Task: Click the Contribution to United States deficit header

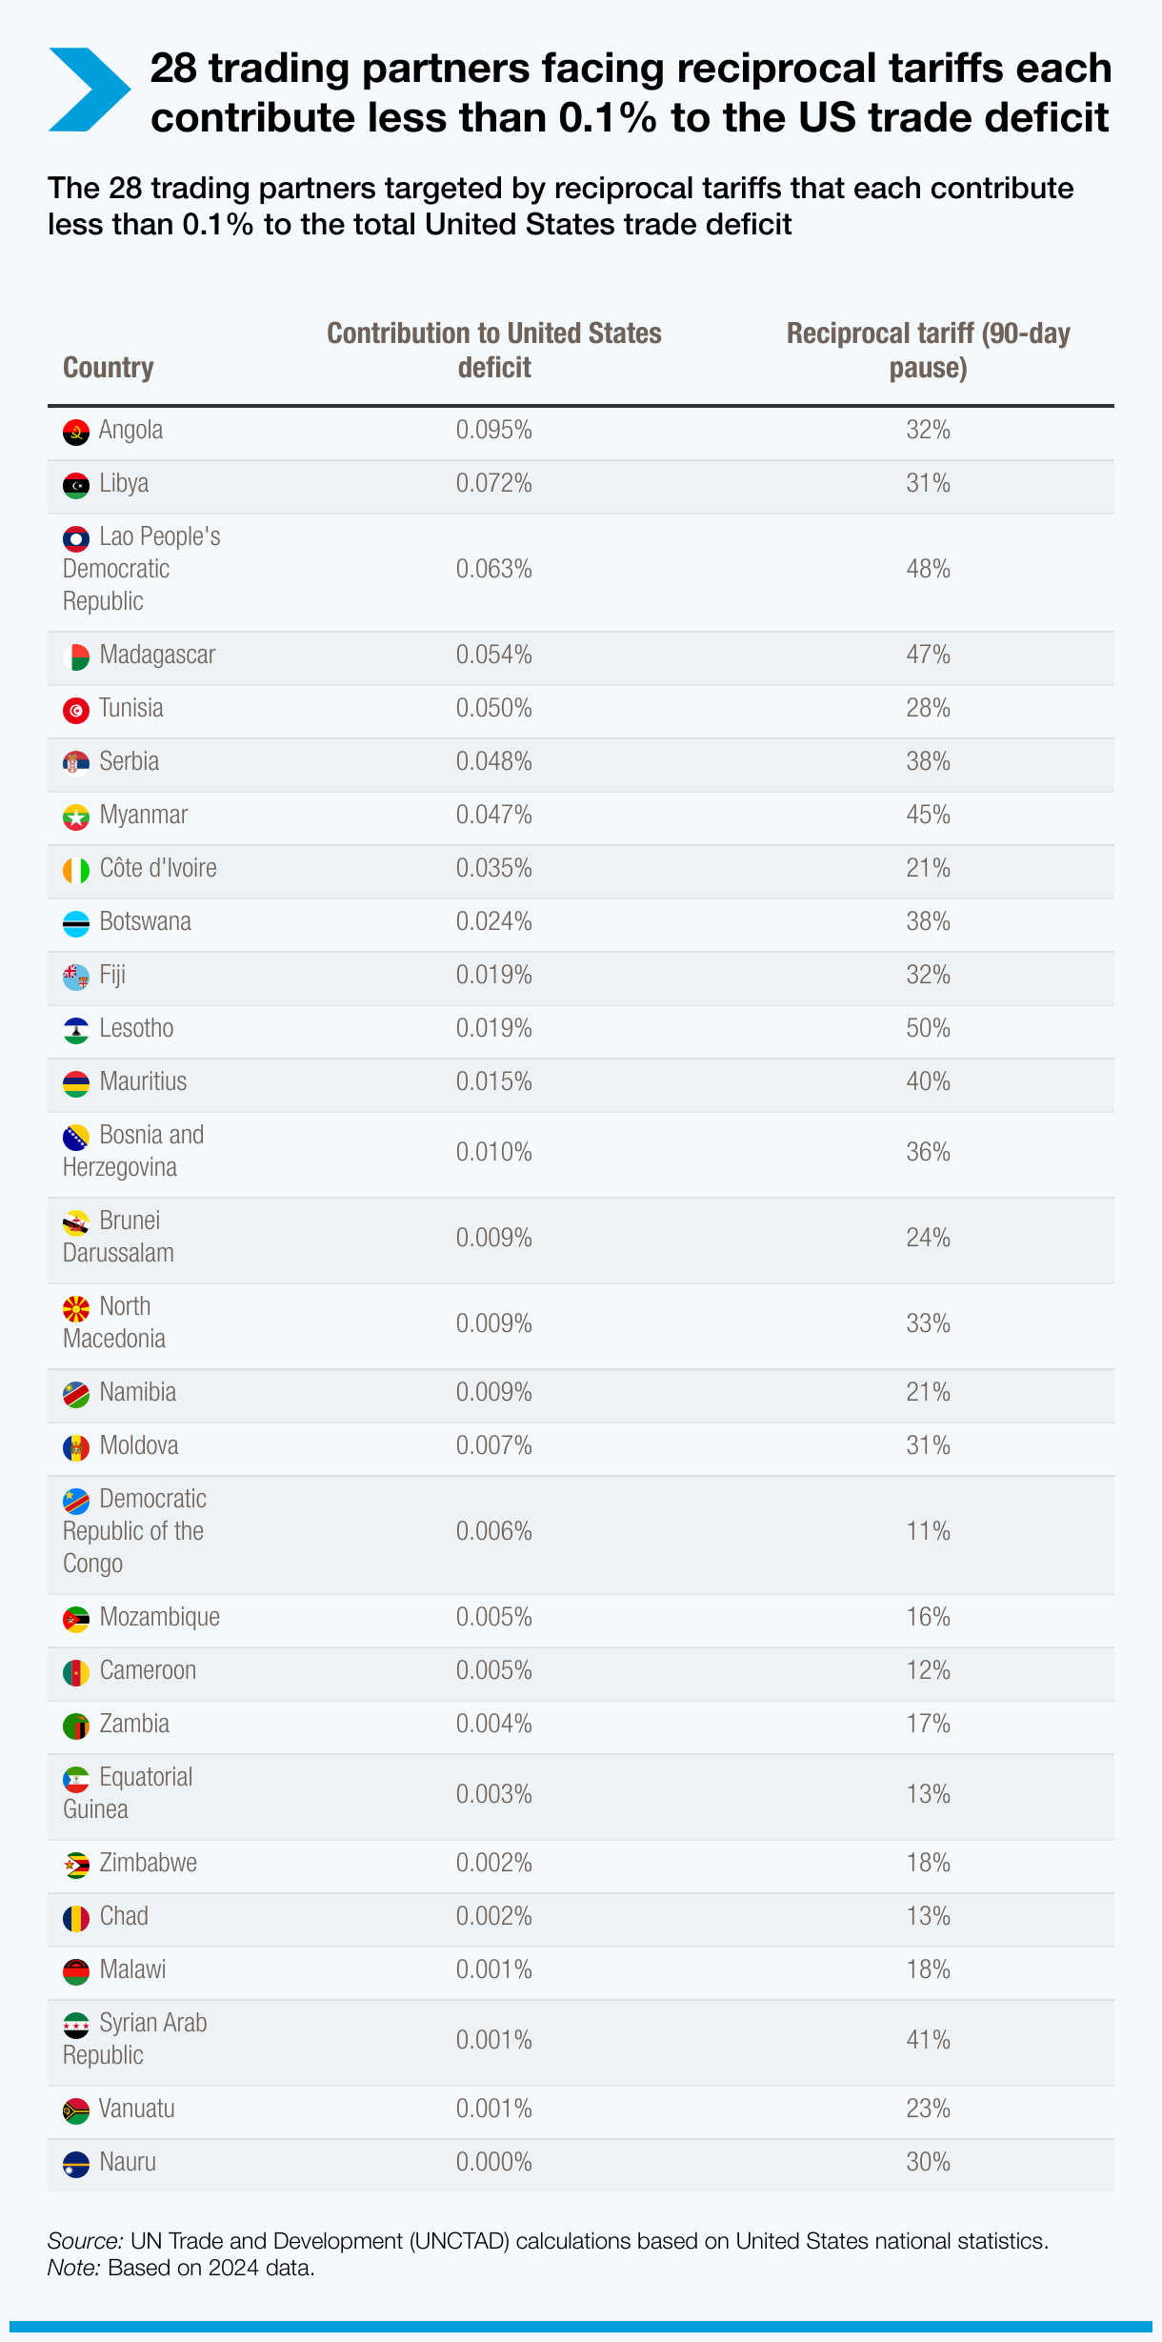Action: [493, 350]
